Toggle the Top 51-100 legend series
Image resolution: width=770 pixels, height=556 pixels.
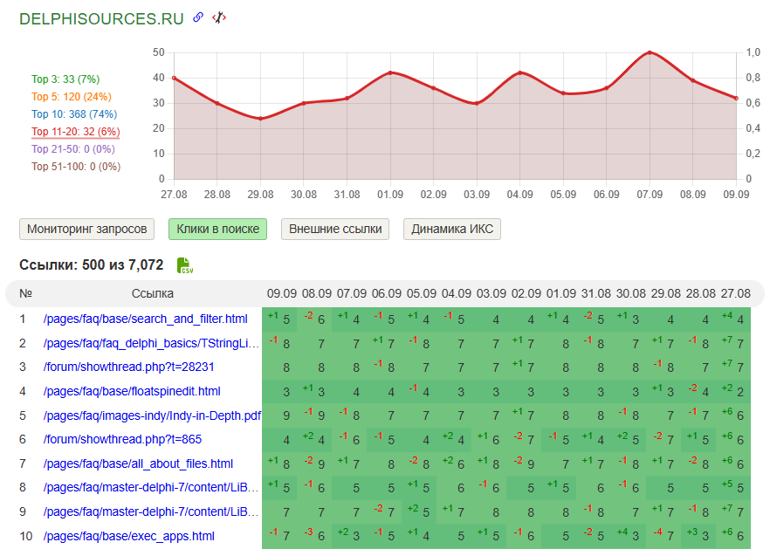76,167
